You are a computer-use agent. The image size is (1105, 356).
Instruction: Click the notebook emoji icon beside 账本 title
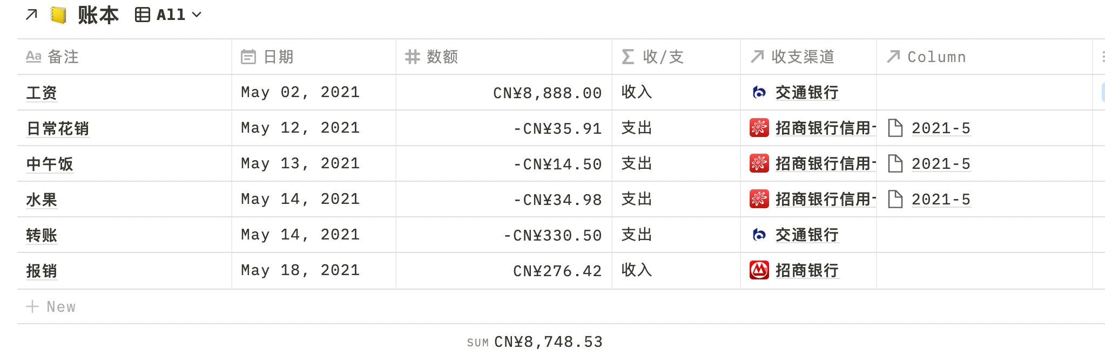[59, 14]
